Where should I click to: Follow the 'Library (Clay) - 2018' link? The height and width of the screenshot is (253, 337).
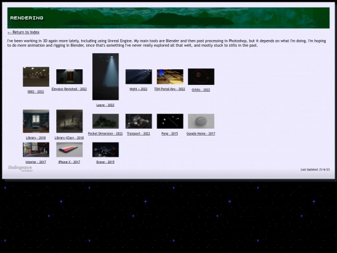[x=69, y=137]
